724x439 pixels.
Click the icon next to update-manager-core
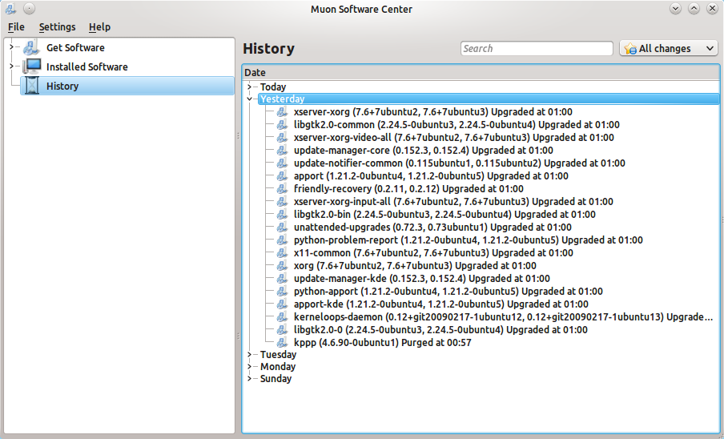tap(282, 151)
